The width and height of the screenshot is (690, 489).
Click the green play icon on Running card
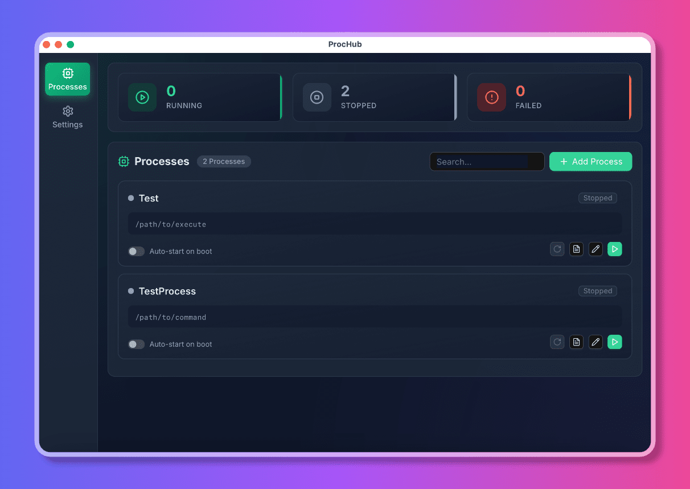[142, 97]
